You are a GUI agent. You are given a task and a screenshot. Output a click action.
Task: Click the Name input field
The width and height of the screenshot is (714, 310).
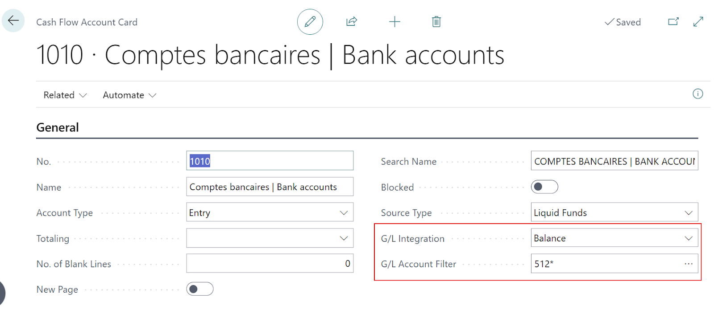pos(270,187)
